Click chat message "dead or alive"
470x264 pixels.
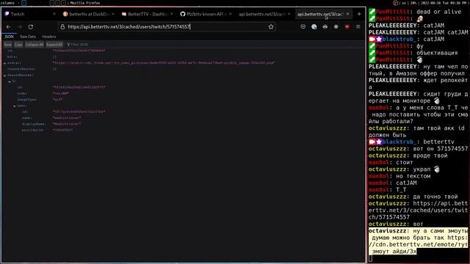438,12
